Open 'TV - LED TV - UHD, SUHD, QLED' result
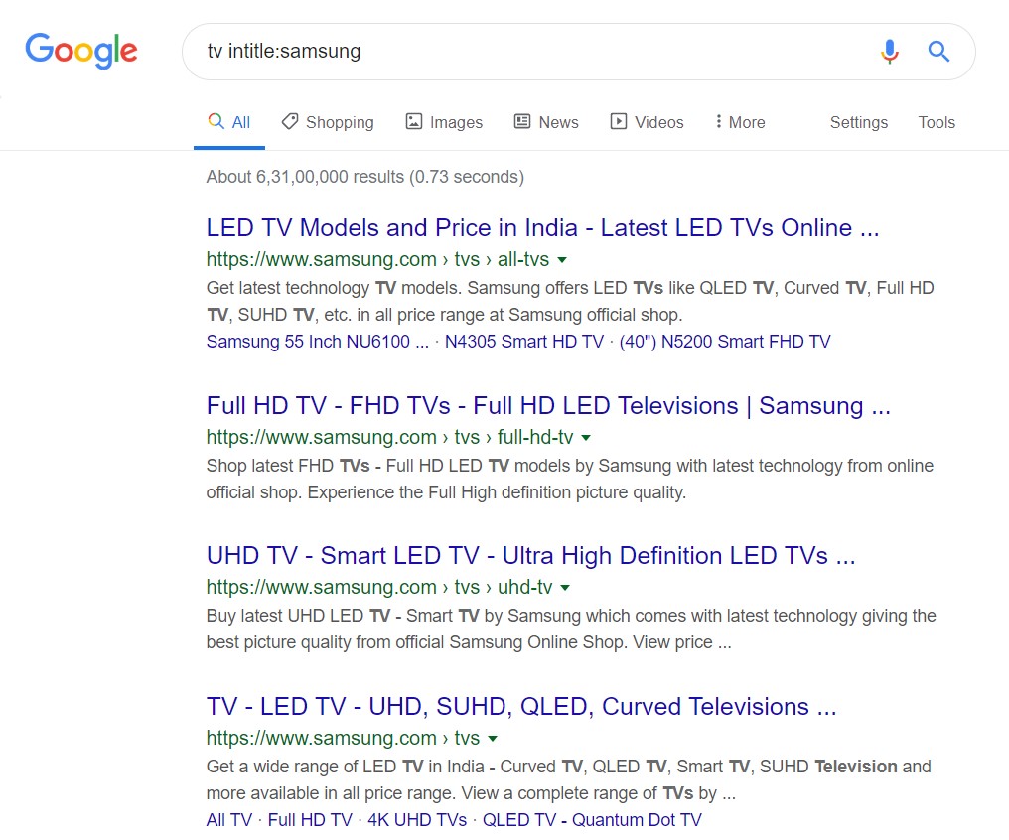 pos(521,707)
